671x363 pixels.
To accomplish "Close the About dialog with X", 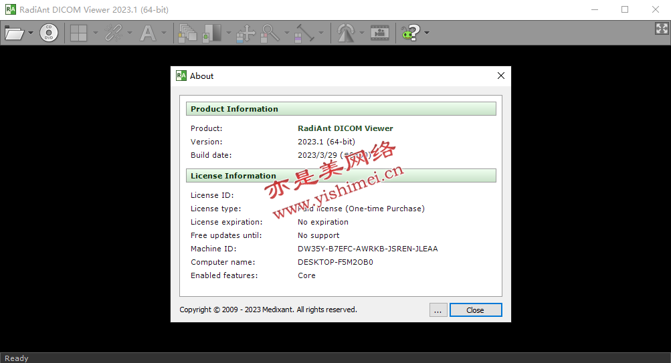I will (501, 76).
